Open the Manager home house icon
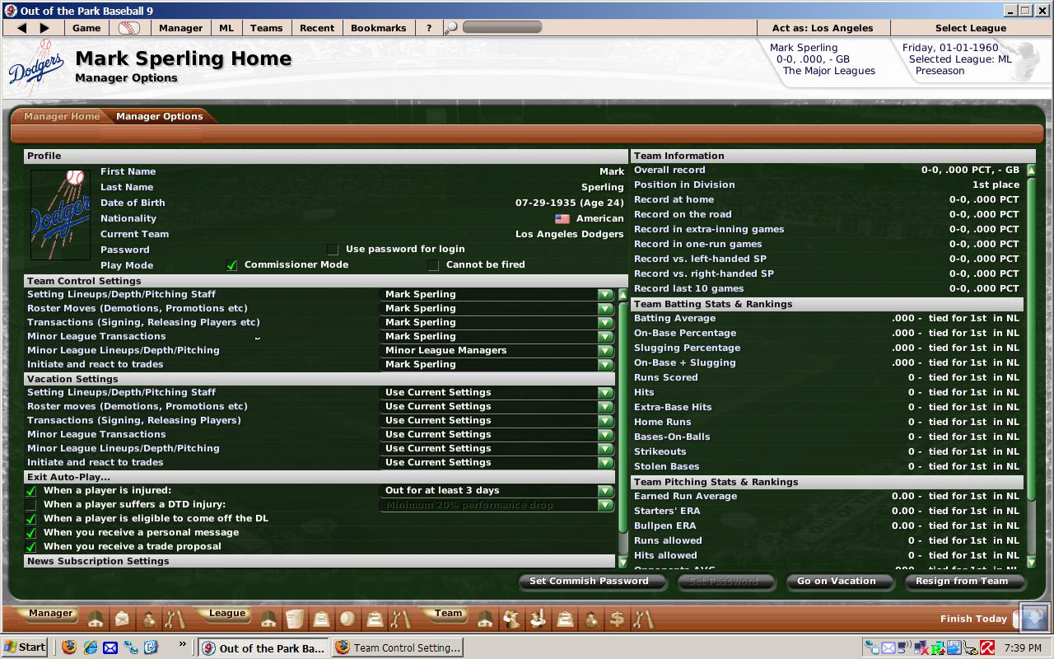This screenshot has height=659, width=1054. pyautogui.click(x=96, y=619)
